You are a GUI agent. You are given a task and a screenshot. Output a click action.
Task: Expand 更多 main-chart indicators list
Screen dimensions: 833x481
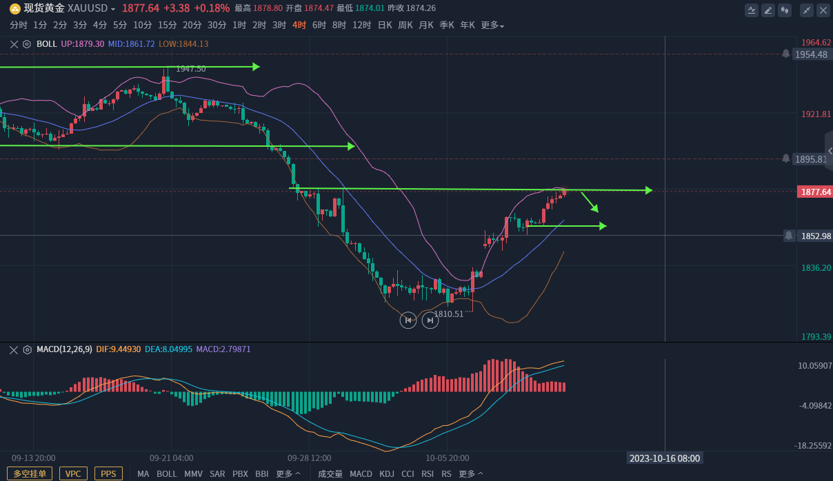[288, 474]
